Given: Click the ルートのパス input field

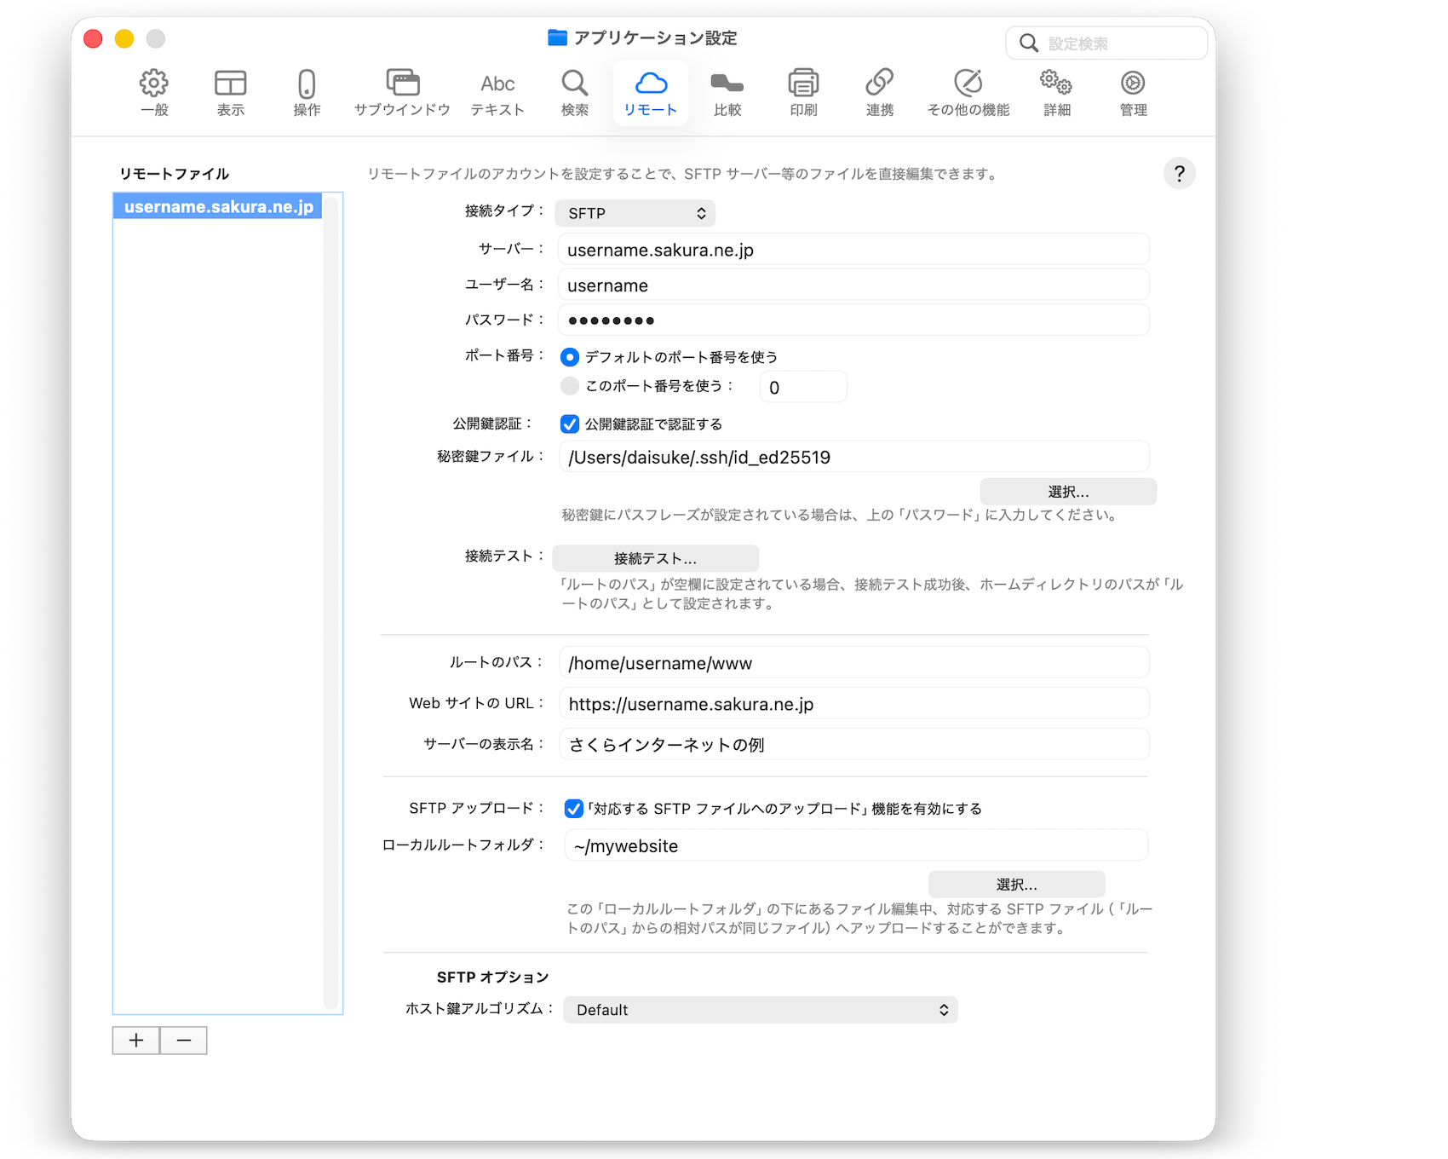Looking at the screenshot, I should [x=853, y=663].
